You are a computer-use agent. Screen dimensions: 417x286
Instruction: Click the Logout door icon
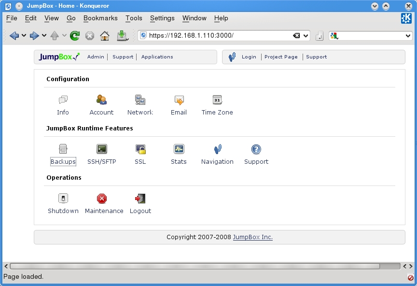click(140, 199)
